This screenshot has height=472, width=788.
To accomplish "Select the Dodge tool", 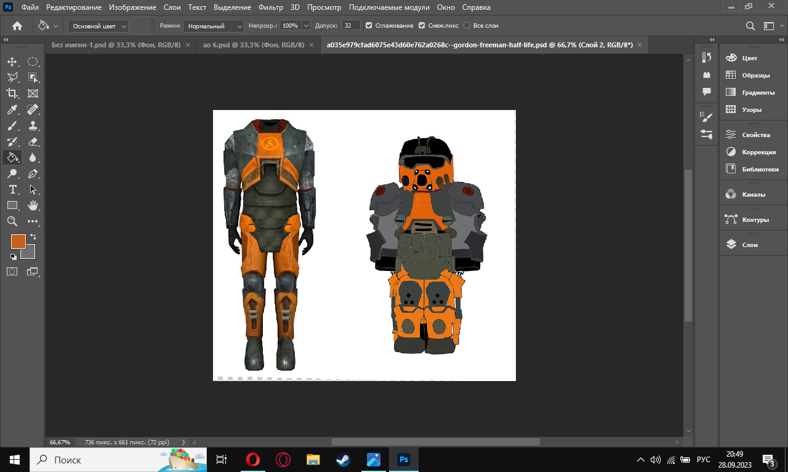I will pyautogui.click(x=12, y=173).
